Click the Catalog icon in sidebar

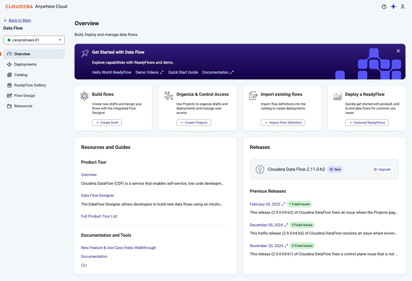[9, 75]
